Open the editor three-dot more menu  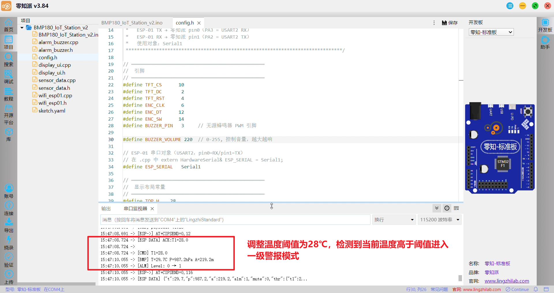(434, 23)
